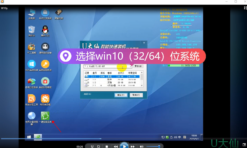Open the 此电脑 desktop icon

coord(32,14)
